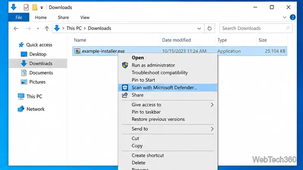This screenshot has width=303, height=170.
Task: Open the address bar history dropdown
Action: pyautogui.click(x=199, y=29)
